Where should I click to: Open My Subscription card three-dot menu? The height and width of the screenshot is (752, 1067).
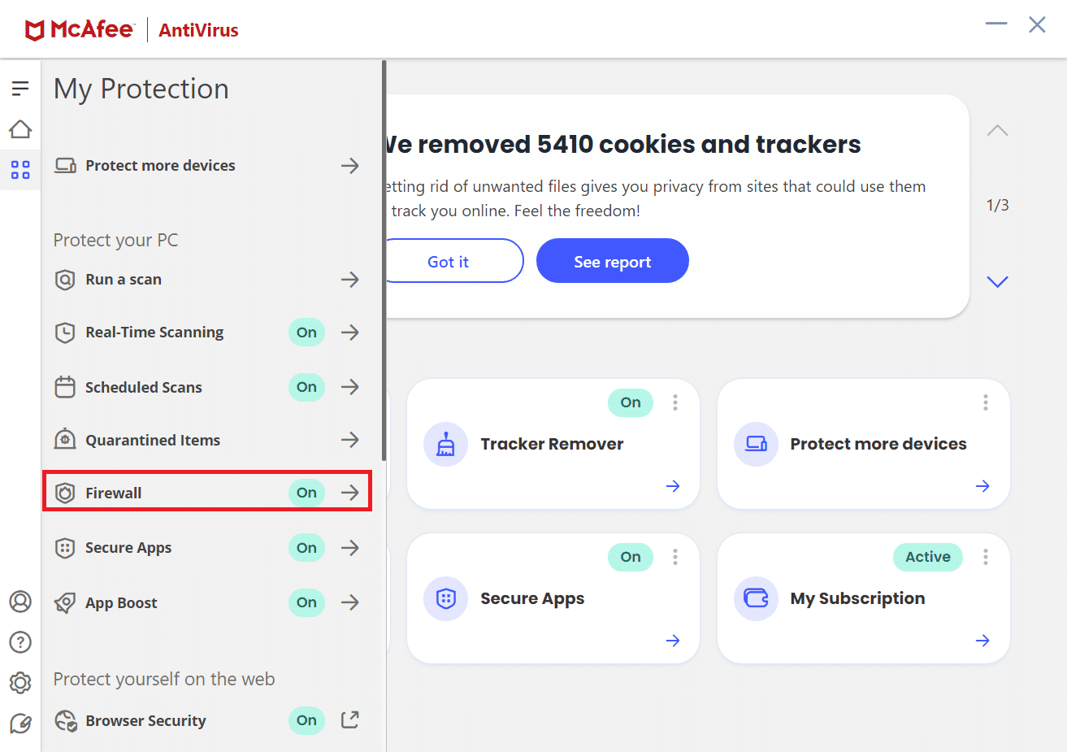tap(986, 557)
